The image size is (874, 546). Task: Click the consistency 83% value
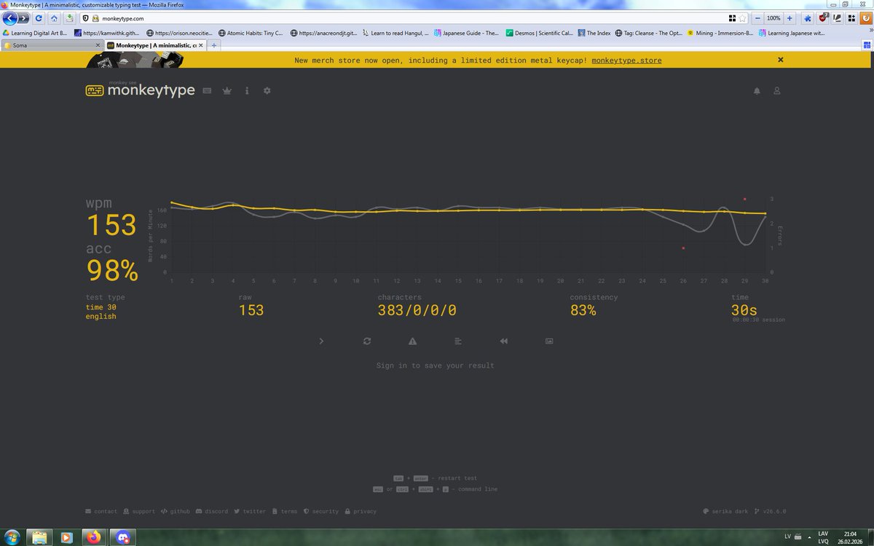[x=583, y=310]
